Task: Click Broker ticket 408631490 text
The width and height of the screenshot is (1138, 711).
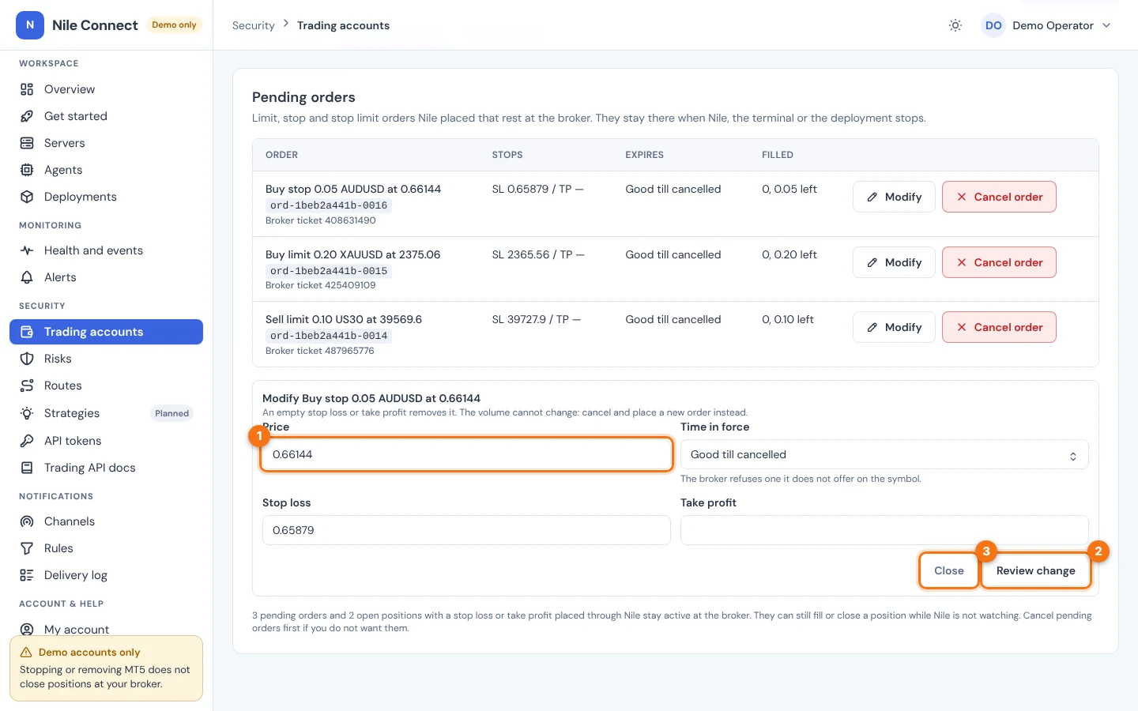Action: (x=321, y=220)
